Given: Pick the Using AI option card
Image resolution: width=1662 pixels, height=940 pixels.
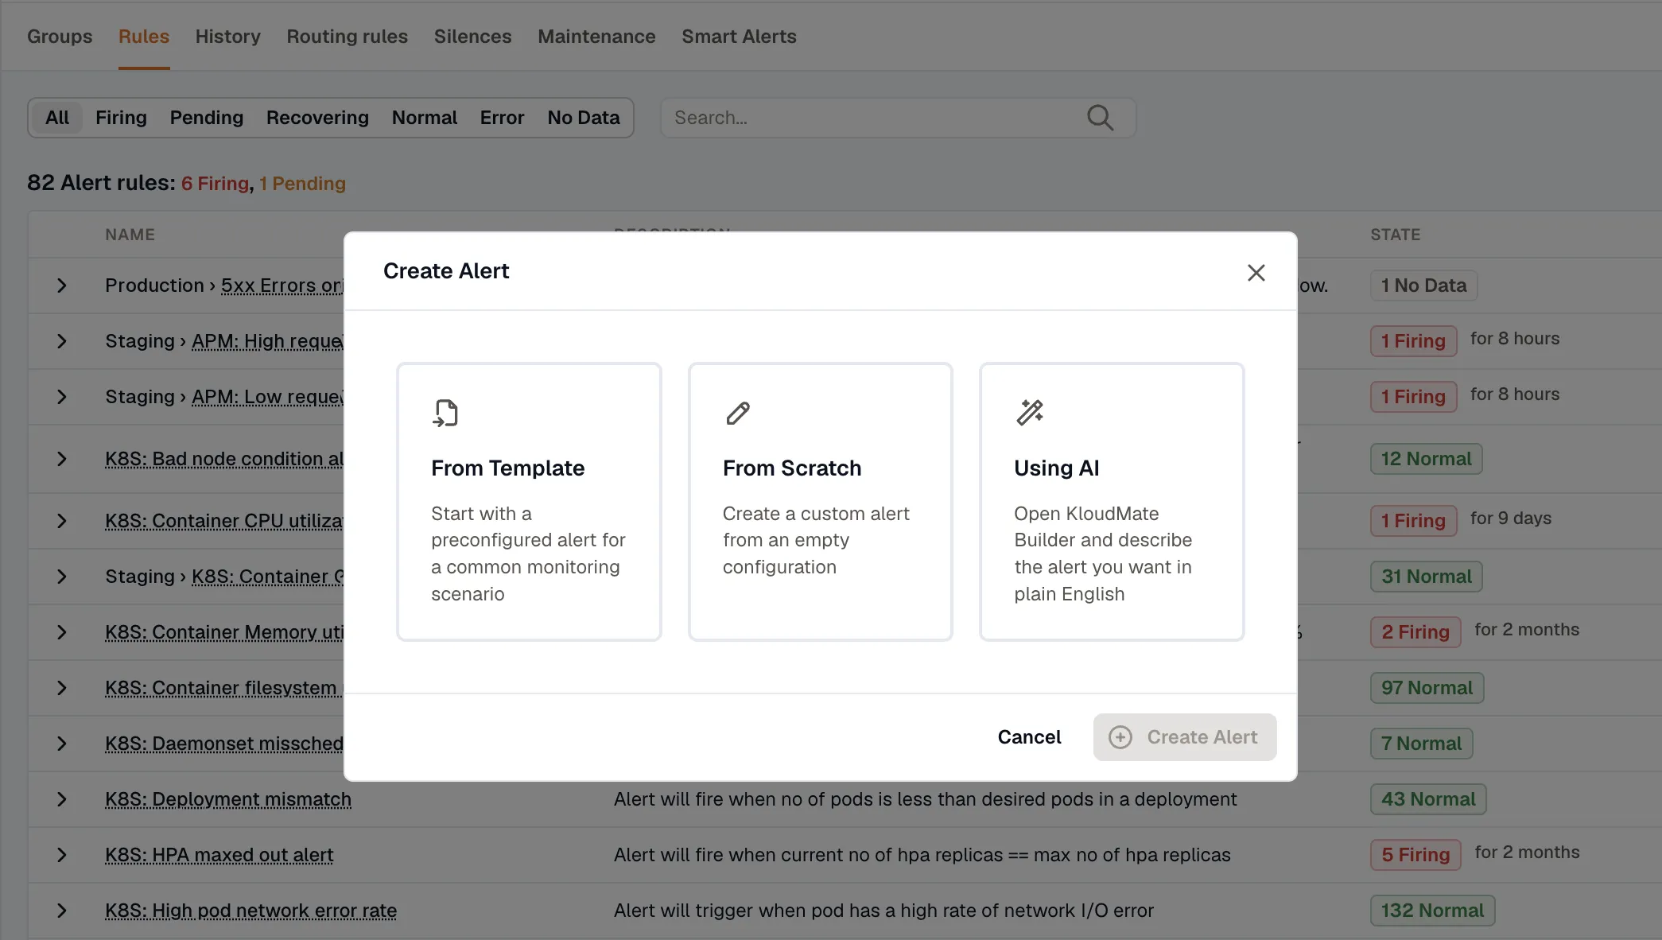Looking at the screenshot, I should 1112,502.
